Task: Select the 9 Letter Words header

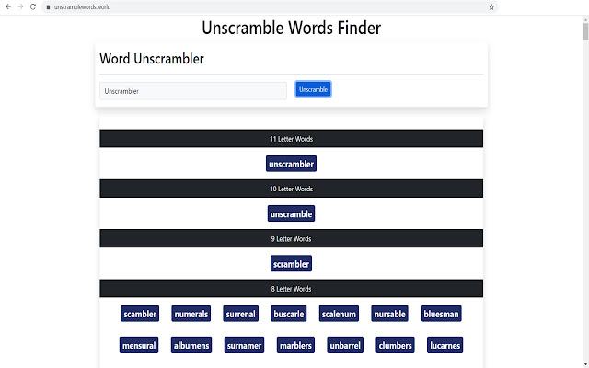Action: (x=291, y=238)
